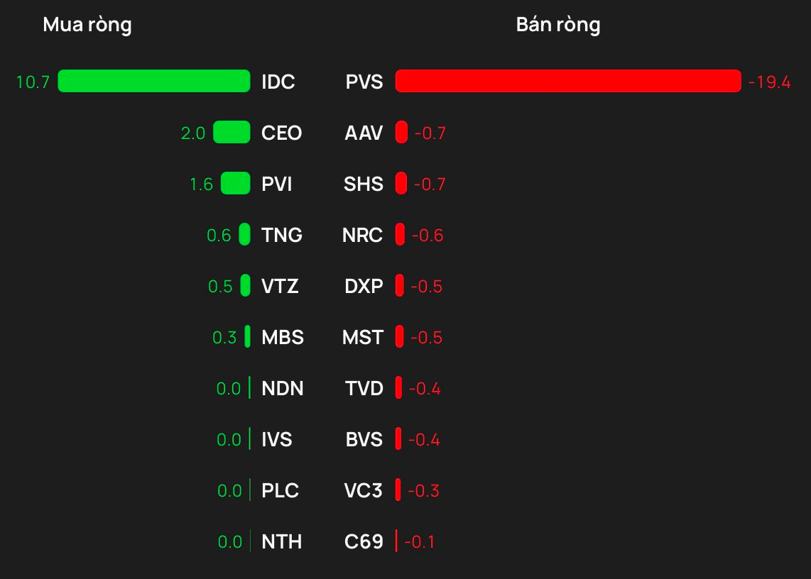Select the C69 ticker label
Viewport: 811px width, 579px height.
364,542
